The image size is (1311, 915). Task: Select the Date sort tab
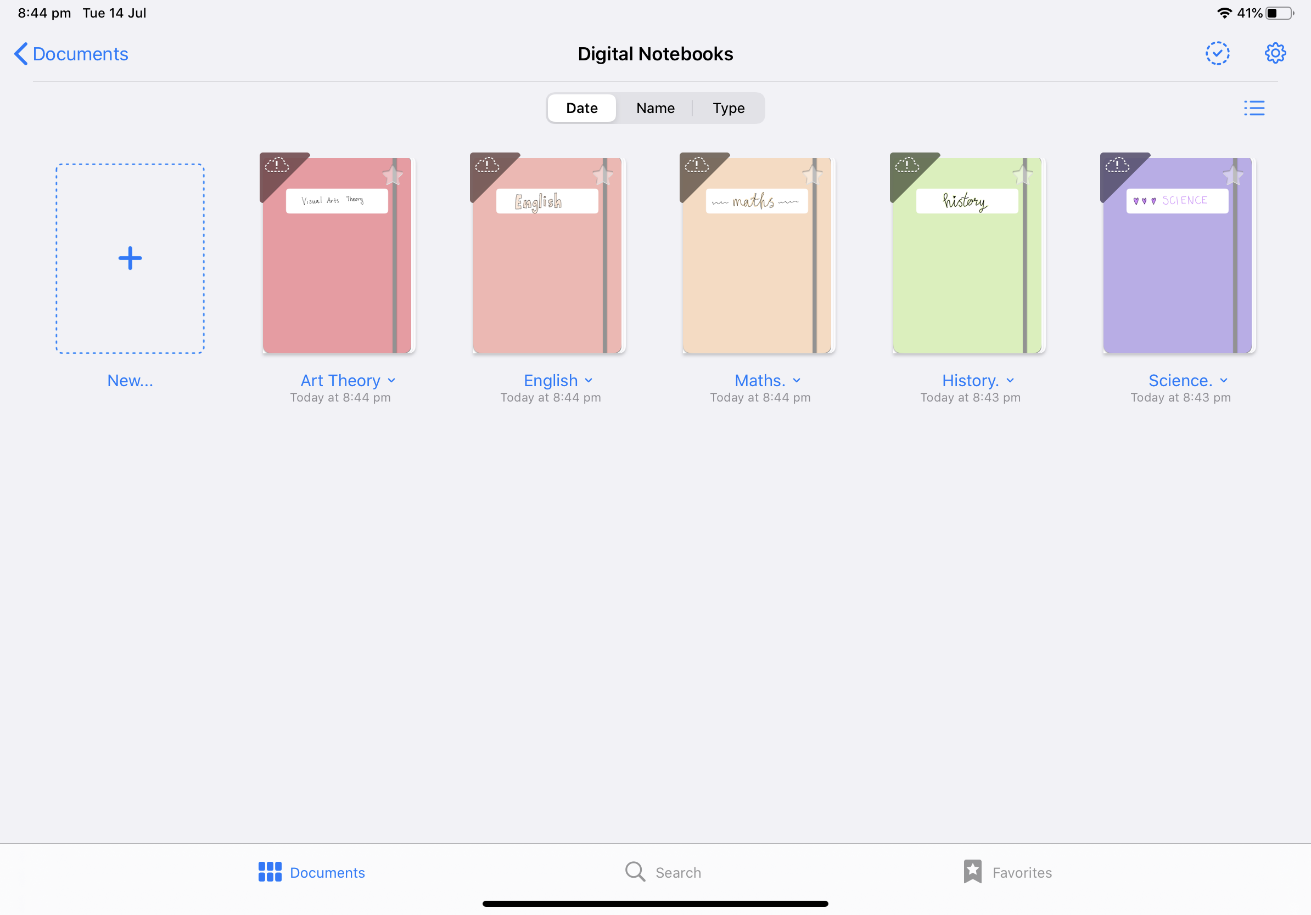tap(583, 108)
